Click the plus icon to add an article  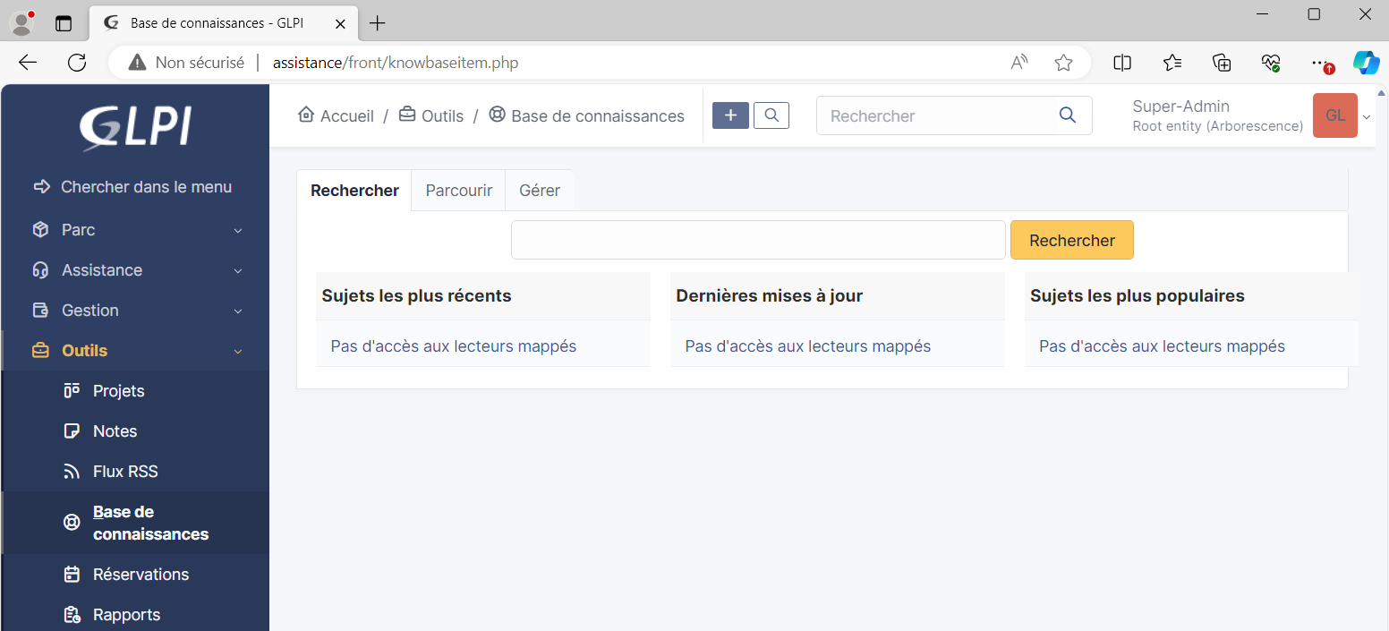coord(730,115)
